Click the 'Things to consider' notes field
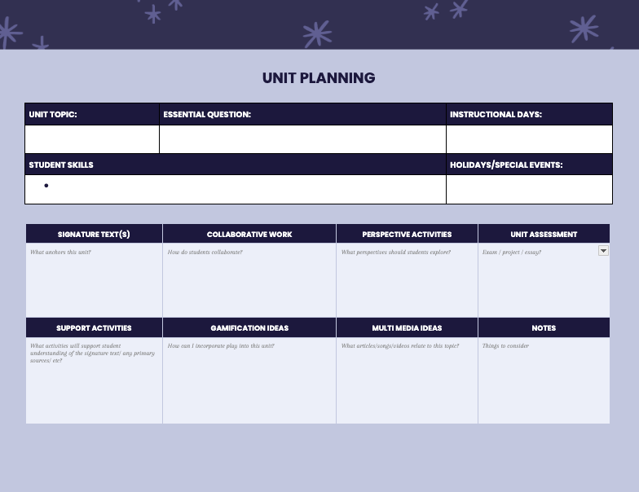This screenshot has height=492, width=639. click(505, 345)
